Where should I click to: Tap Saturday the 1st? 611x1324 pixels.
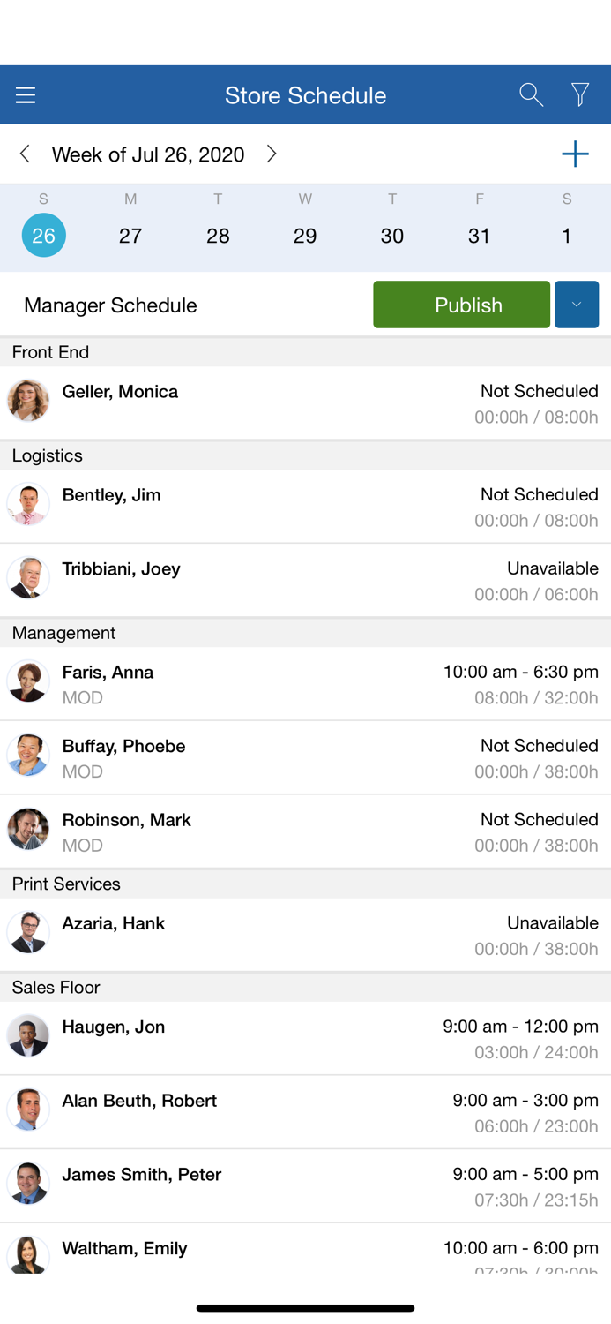[566, 236]
